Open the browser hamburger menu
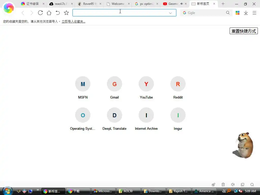 (254, 13)
